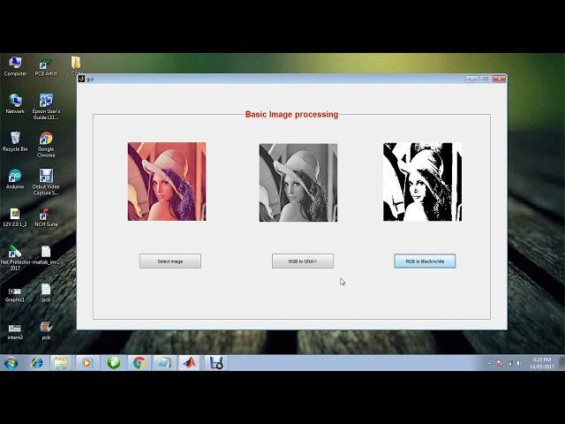Image resolution: width=565 pixels, height=424 pixels.
Task: Click the original color image thumbnail
Action: coord(167,181)
